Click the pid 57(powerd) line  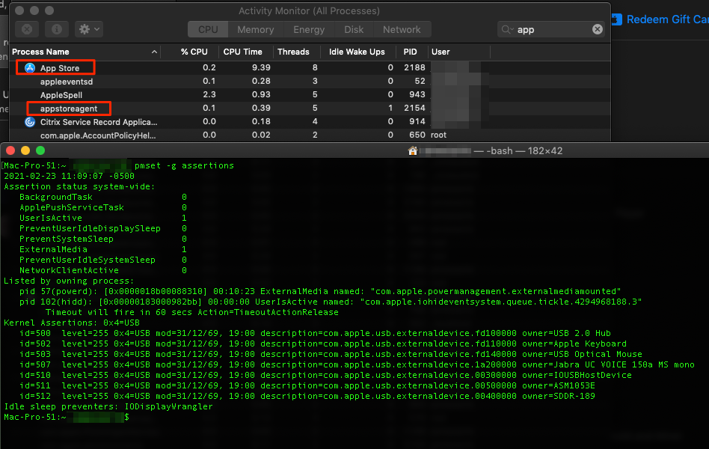pos(320,291)
